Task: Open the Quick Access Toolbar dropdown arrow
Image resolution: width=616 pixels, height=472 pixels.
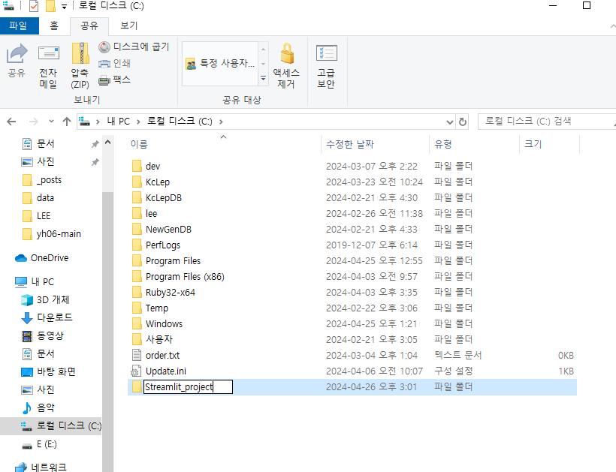Action: [x=65, y=7]
